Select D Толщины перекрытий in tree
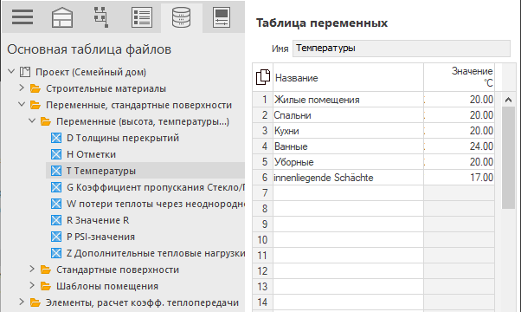This screenshot has height=312, width=521. point(123,138)
